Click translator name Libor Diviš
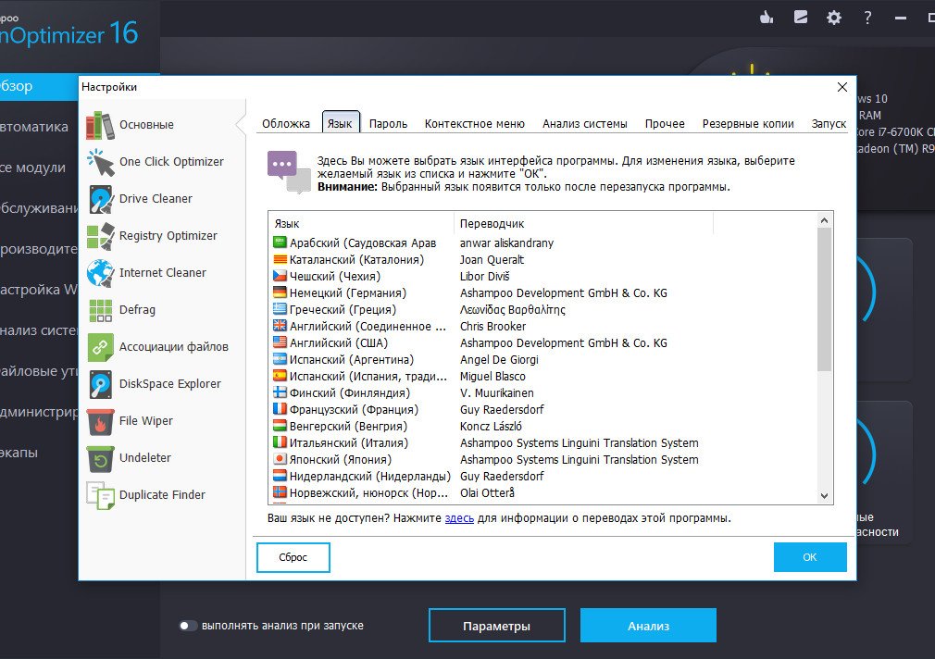 pyautogui.click(x=485, y=276)
